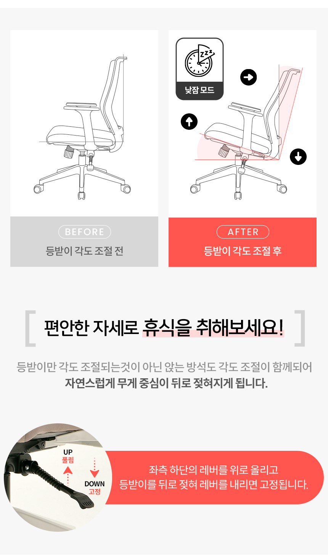Click the bold 자연스럽게 무게 중심이 sentence
This screenshot has width=328, height=560.
166,383
